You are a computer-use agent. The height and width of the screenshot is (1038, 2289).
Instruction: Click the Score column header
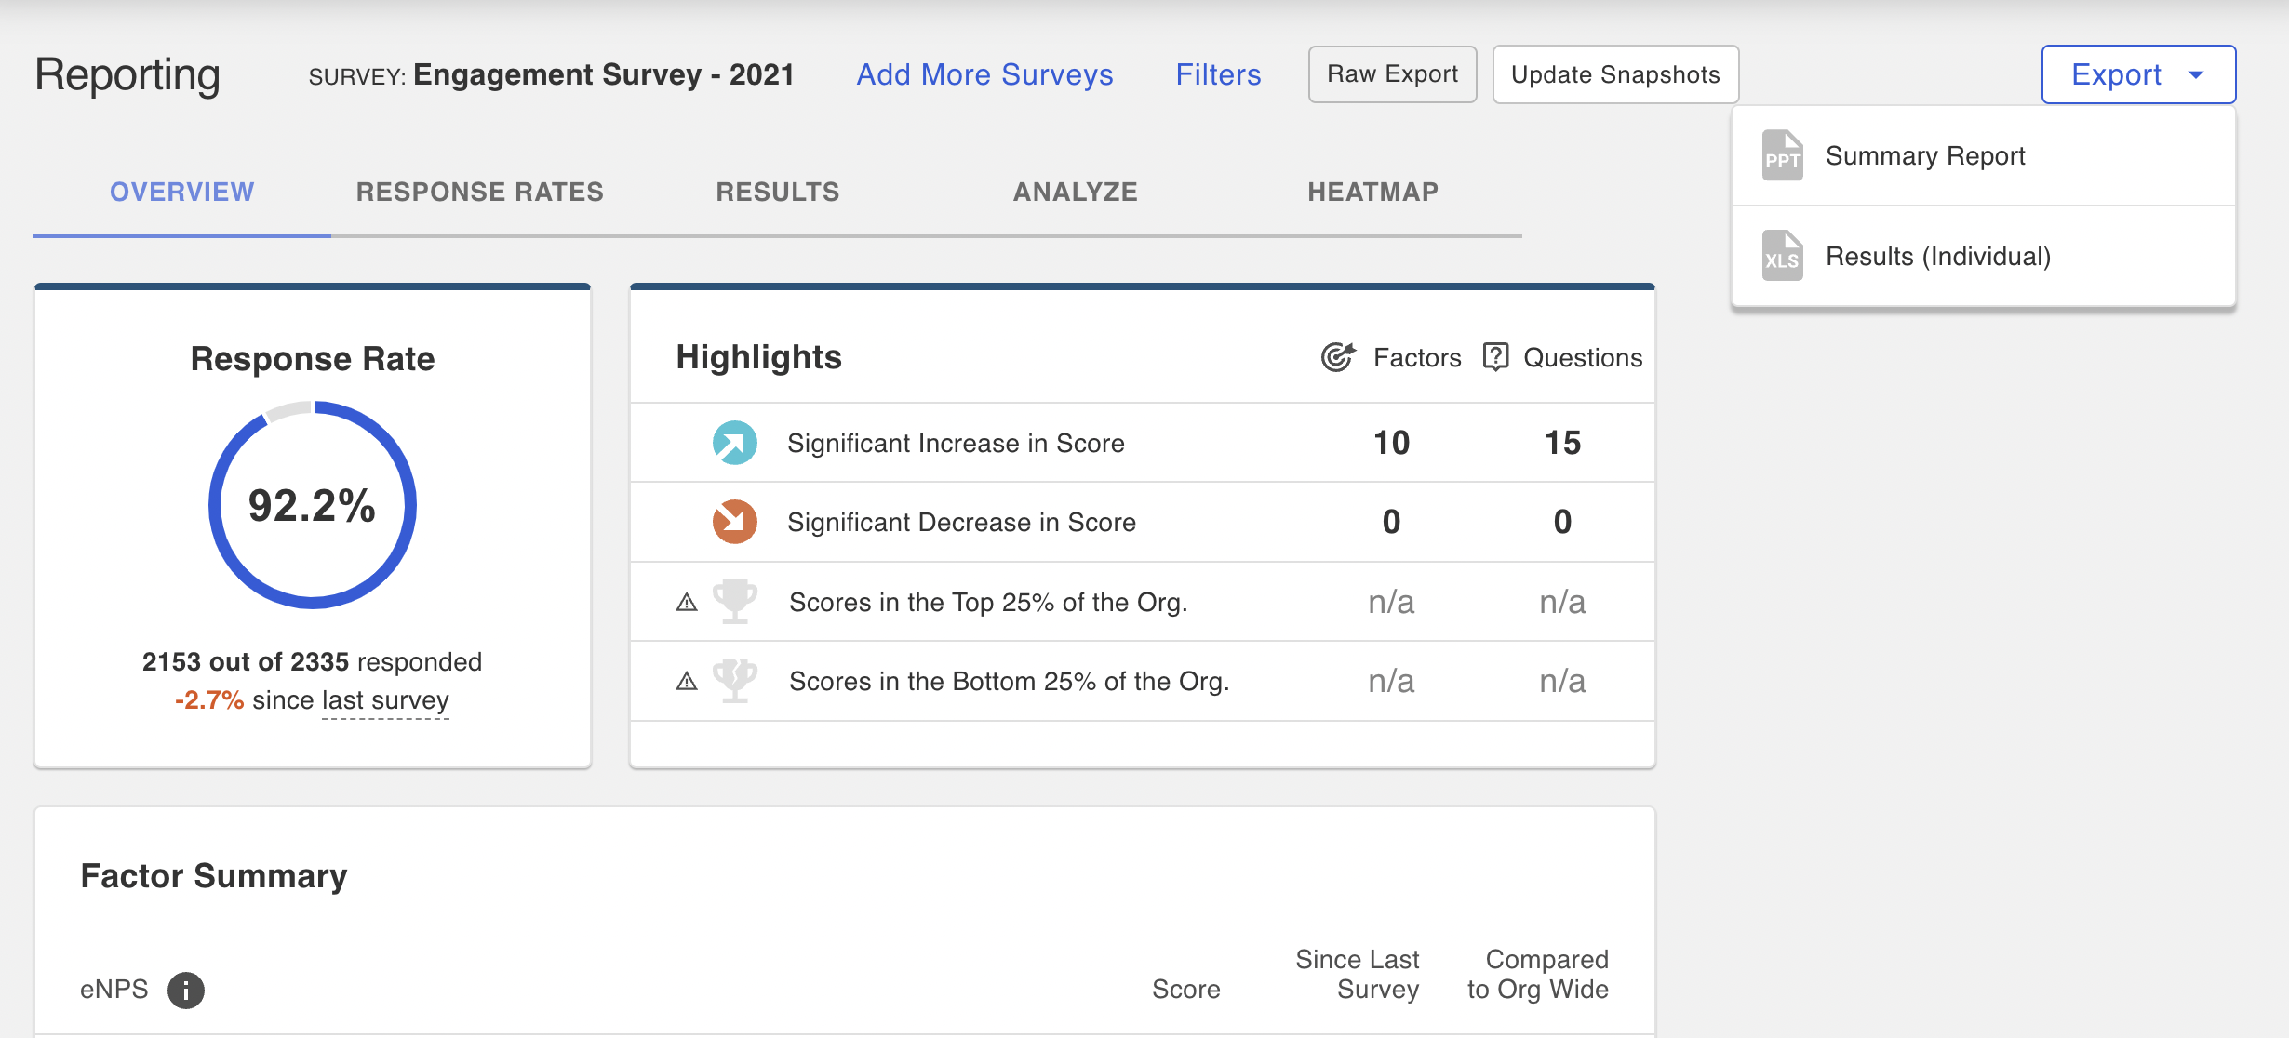click(1185, 990)
